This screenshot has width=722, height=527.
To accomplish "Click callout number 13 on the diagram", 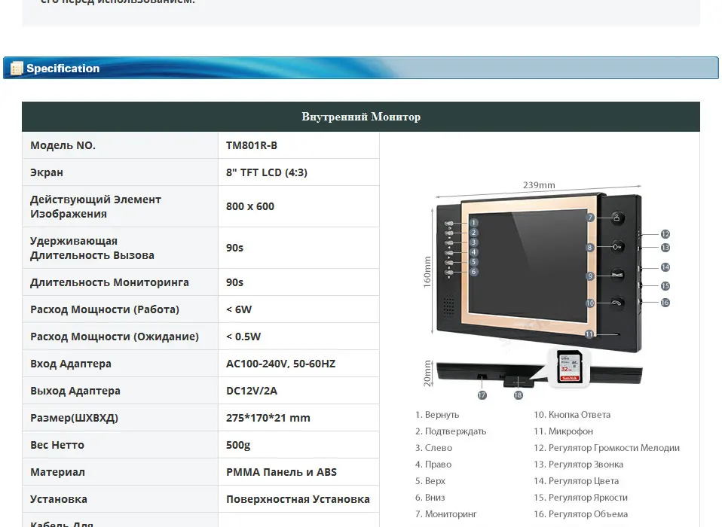I will 665,248.
